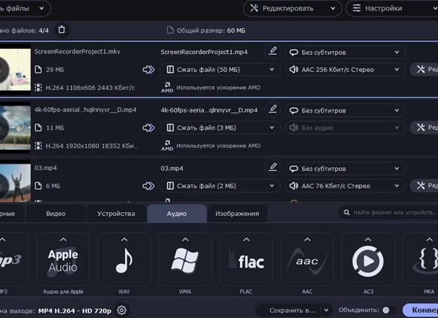Click magnifier icon in format search
Image resolution: width=438 pixels, height=318 pixels.
pos(346,213)
